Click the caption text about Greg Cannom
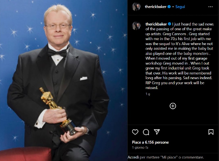The image size is (219, 161). [180, 56]
